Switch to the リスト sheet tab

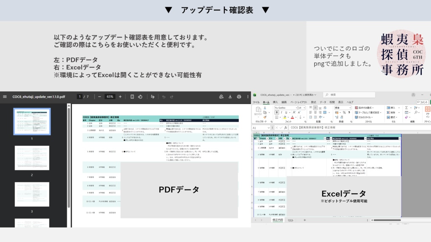point(290,220)
